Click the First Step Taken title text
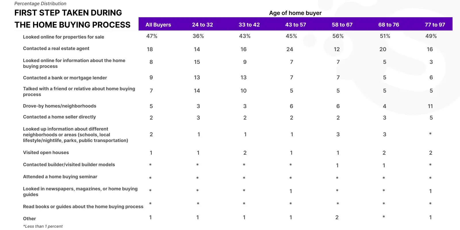 (x=72, y=19)
